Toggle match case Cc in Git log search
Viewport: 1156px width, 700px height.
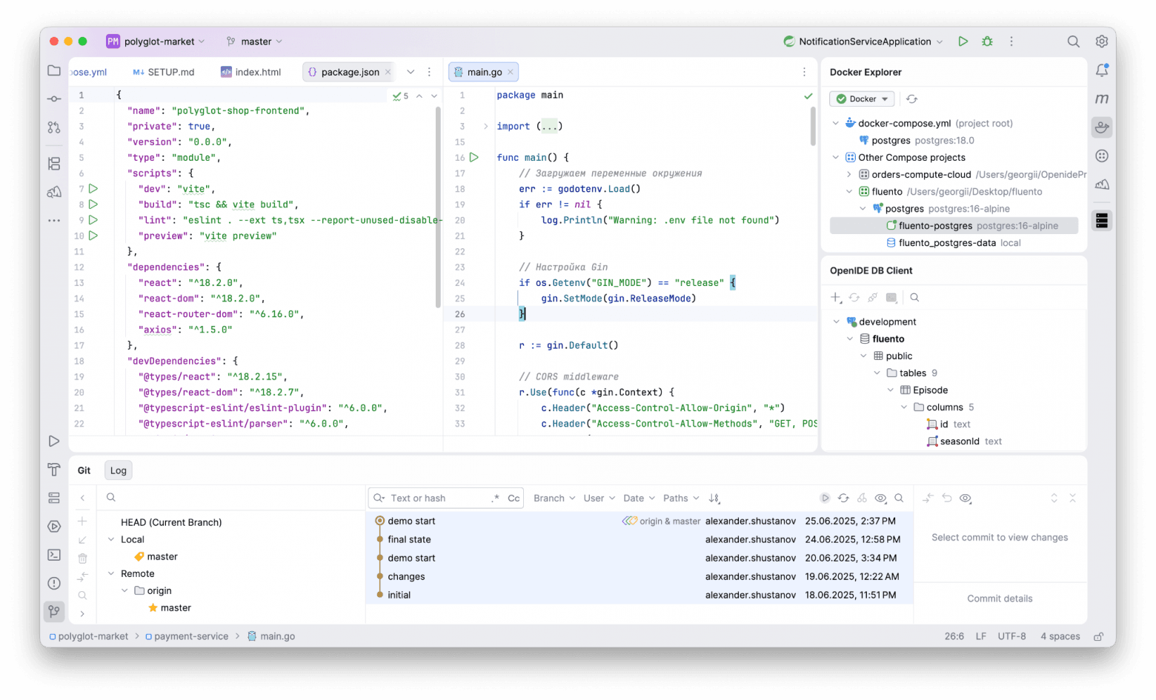click(514, 499)
